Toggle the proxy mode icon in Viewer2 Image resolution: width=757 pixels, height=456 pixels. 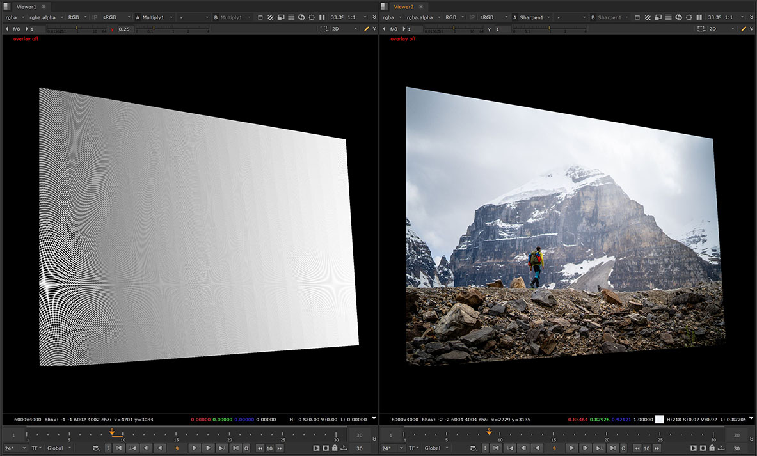click(x=658, y=17)
